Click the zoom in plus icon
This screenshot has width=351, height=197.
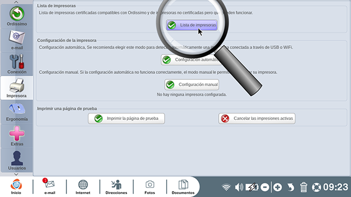tap(278, 187)
